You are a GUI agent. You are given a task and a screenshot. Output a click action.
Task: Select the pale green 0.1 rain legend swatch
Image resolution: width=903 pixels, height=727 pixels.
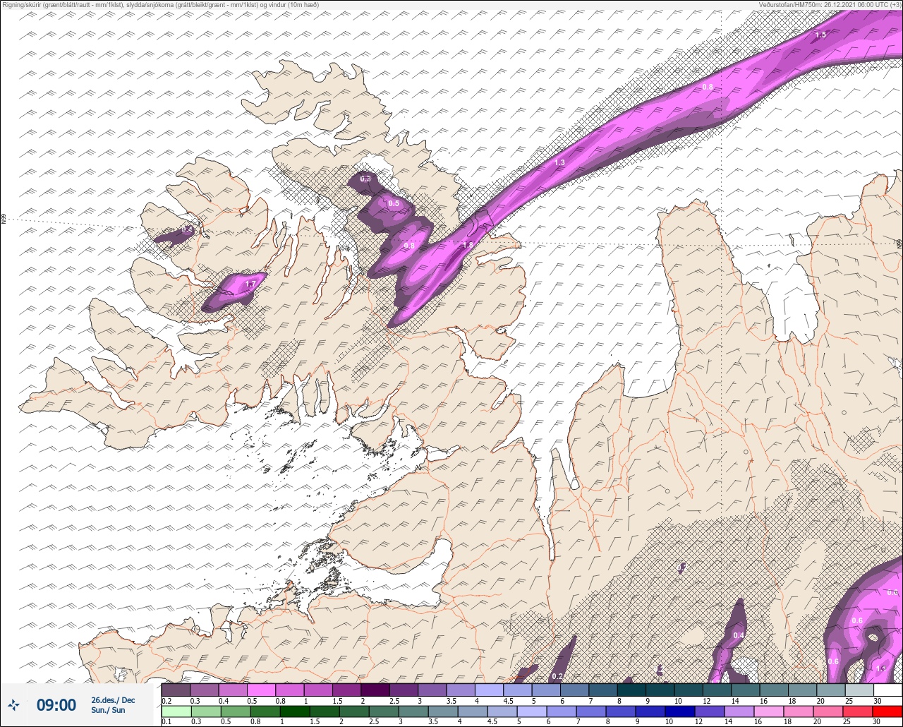176,711
